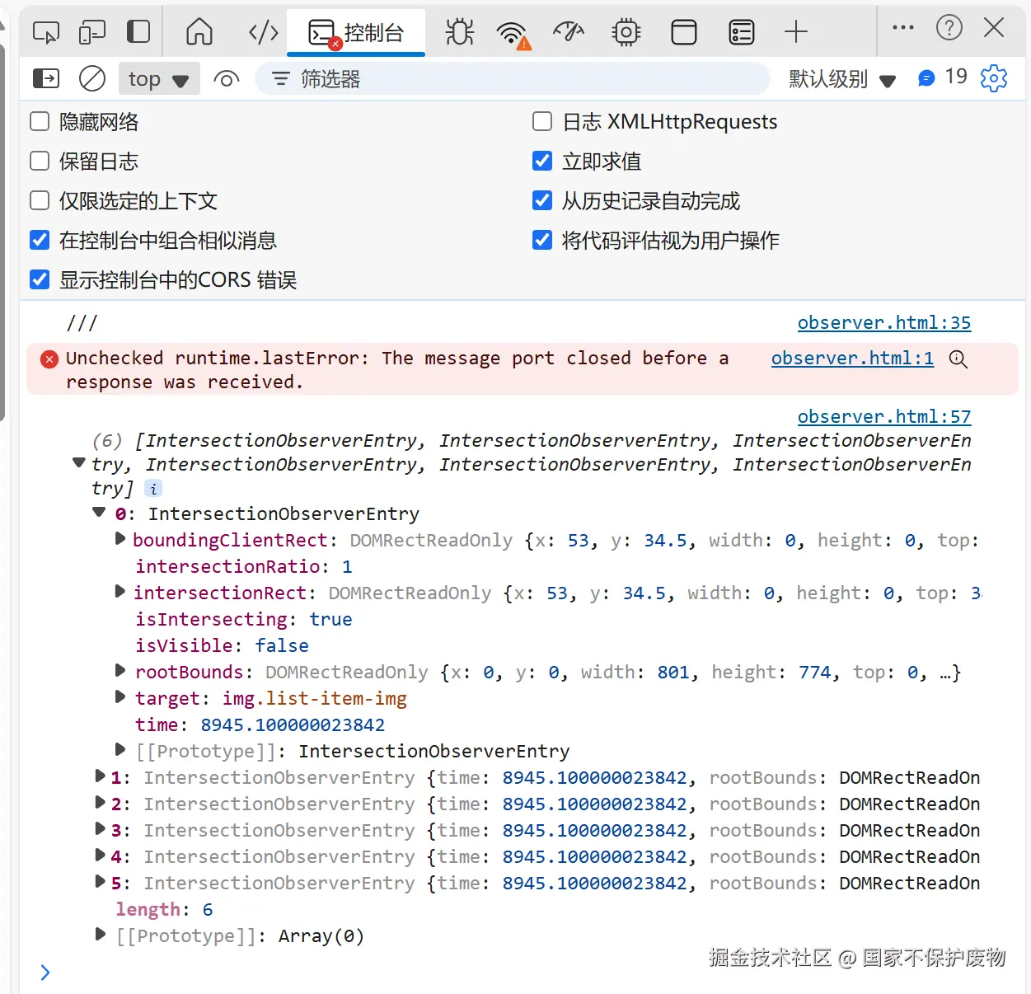Open DevTools help
The width and height of the screenshot is (1031, 994).
pyautogui.click(x=949, y=27)
